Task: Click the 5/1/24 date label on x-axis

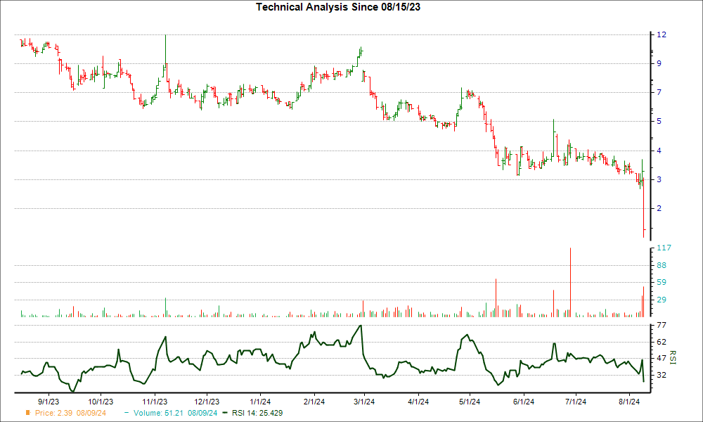Action: [470, 402]
